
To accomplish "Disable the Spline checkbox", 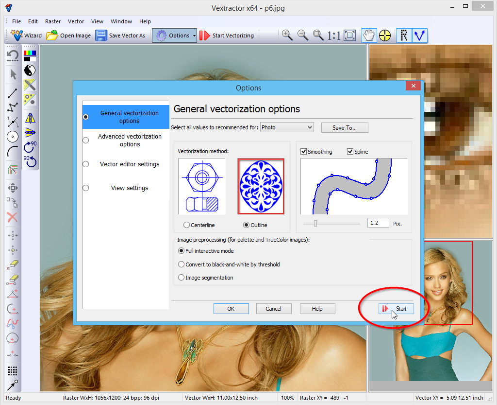I will coord(350,152).
